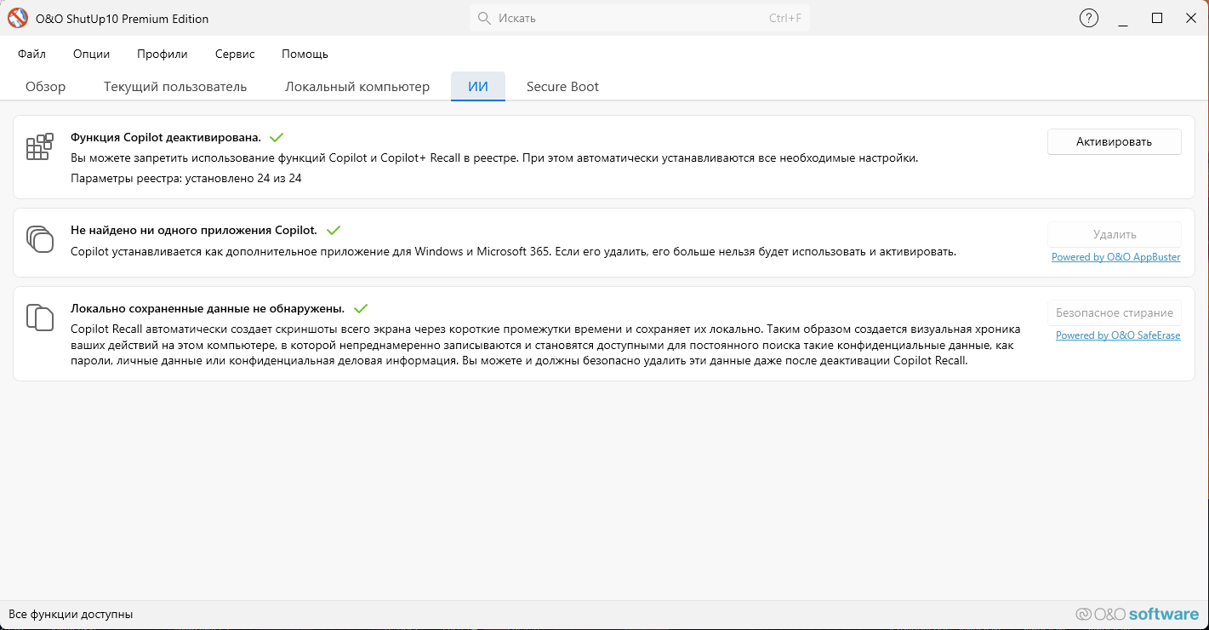Switch to the Secure Boot tab
1209x630 pixels.
click(x=562, y=87)
